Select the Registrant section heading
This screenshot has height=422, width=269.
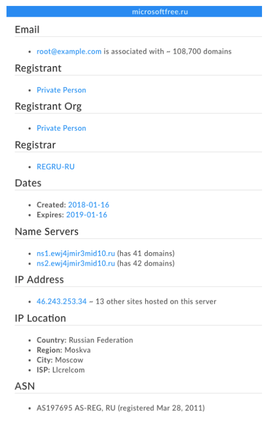pyautogui.click(x=38, y=68)
